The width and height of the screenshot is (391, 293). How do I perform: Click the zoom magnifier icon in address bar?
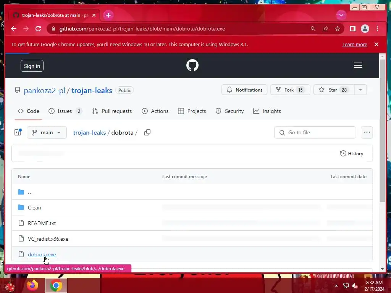[313, 29]
